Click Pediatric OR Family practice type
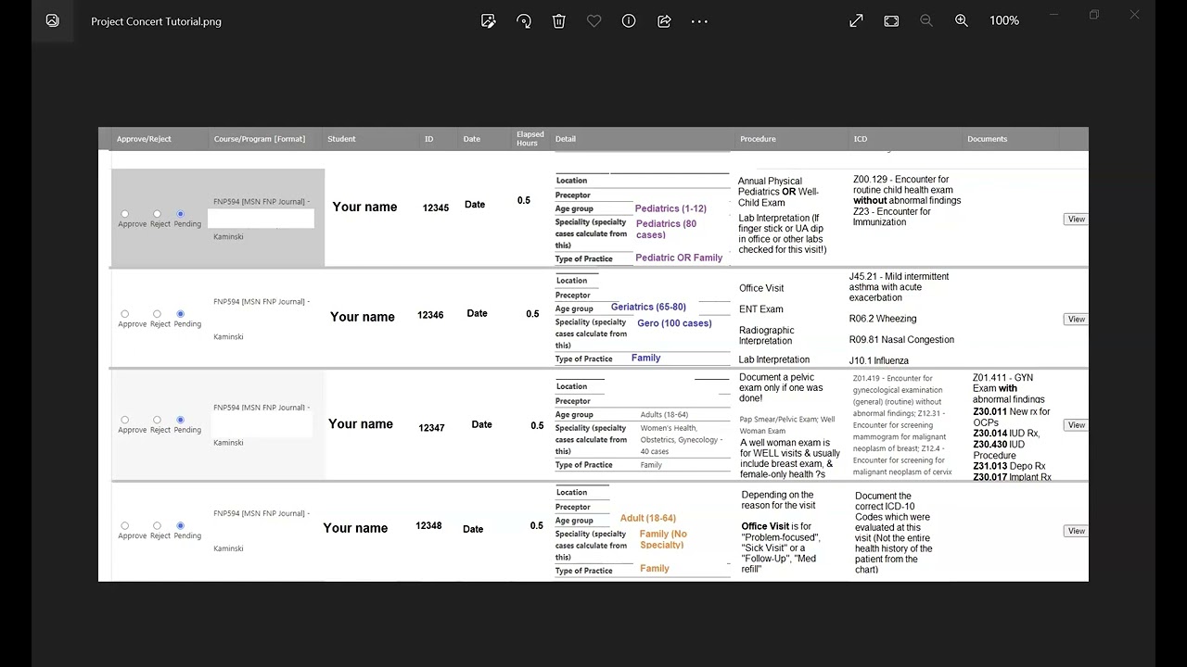The image size is (1187, 667). [x=679, y=258]
